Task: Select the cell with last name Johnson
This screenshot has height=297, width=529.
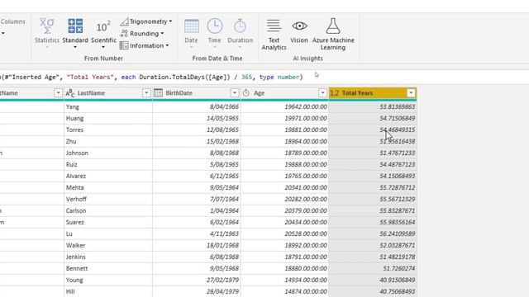Action: coord(108,153)
